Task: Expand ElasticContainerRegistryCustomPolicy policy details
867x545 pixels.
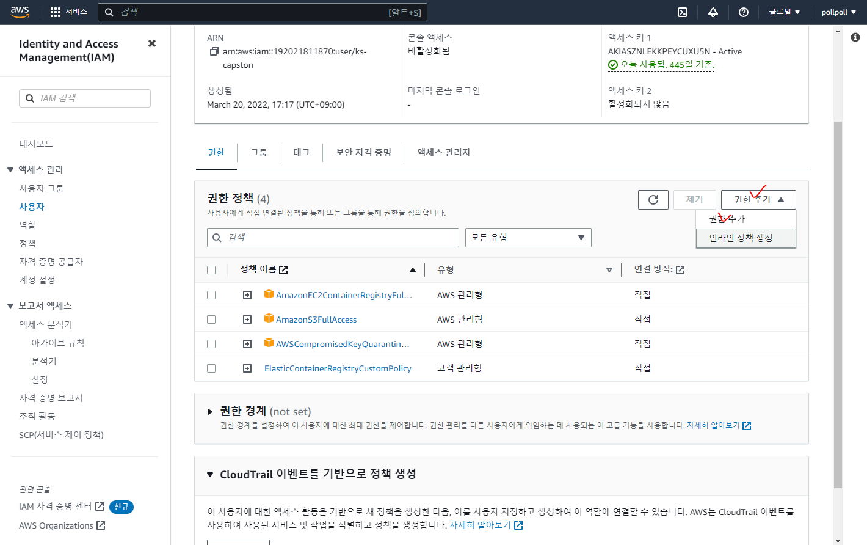Action: [x=247, y=368]
